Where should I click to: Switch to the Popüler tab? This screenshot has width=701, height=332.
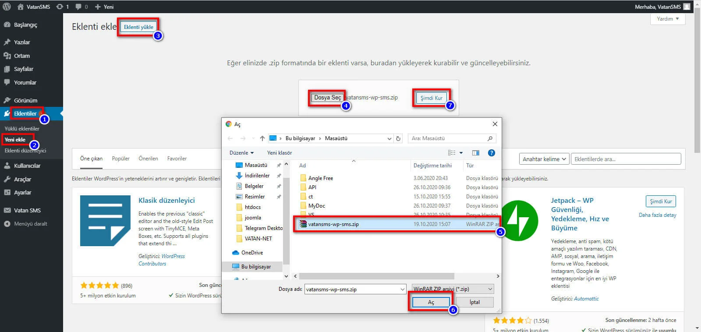[x=120, y=159]
